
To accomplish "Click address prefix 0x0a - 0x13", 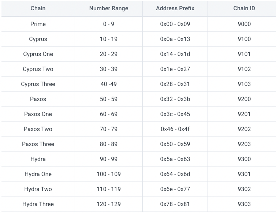I will [175, 39].
